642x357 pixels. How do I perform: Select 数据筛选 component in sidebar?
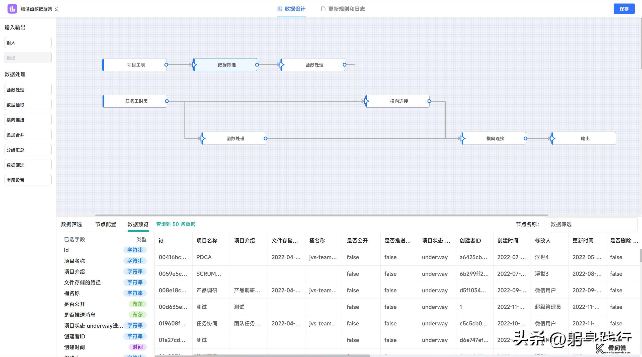pyautogui.click(x=28, y=165)
